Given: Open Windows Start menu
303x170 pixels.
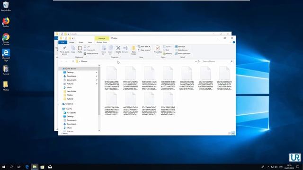Looking at the screenshot, I should pos(4,167).
